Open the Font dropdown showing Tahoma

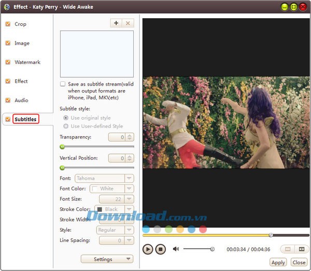(x=104, y=178)
